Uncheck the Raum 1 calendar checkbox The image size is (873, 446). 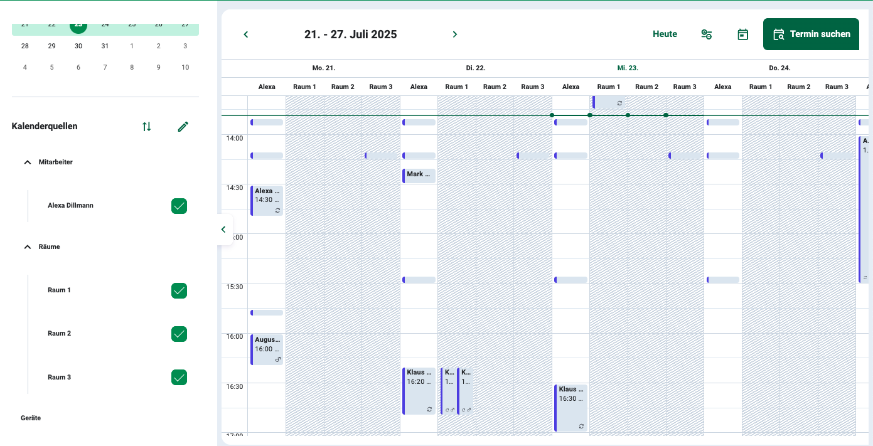pyautogui.click(x=179, y=291)
